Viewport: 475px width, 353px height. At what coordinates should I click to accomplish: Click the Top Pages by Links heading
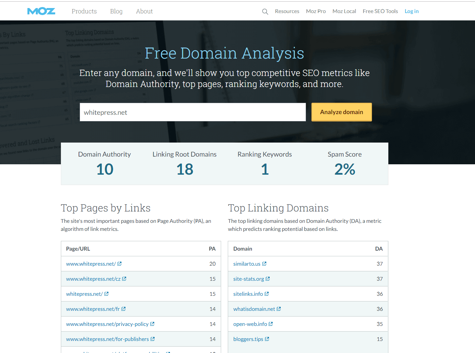tap(106, 208)
